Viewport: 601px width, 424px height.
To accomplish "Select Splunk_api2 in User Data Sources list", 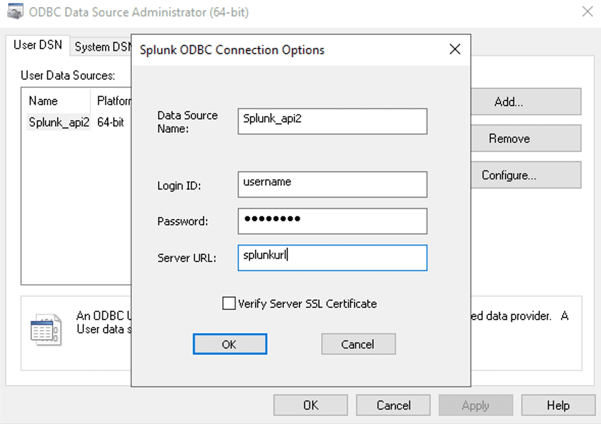I will click(59, 123).
